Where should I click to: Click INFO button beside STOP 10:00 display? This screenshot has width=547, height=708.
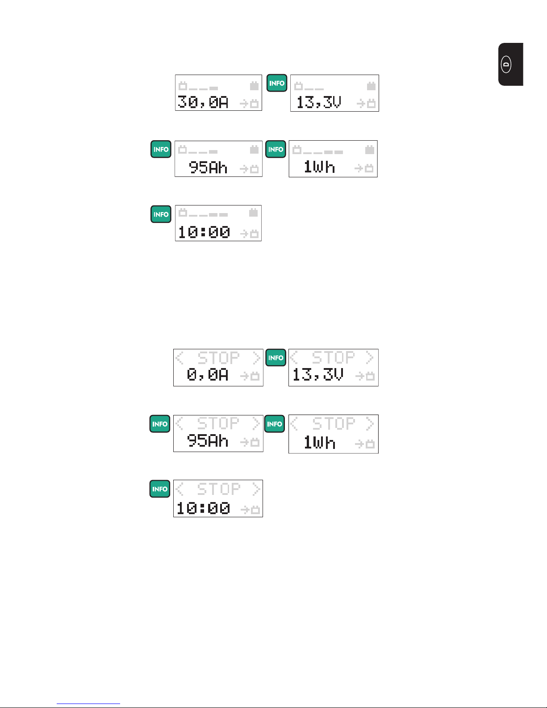coord(160,489)
